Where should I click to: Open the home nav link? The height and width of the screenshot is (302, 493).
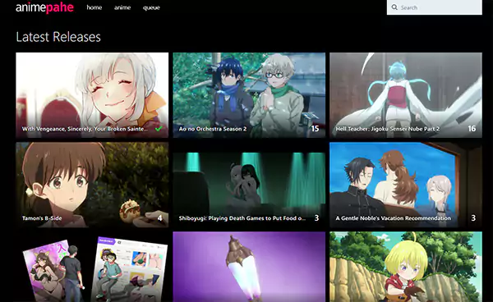pyautogui.click(x=94, y=7)
